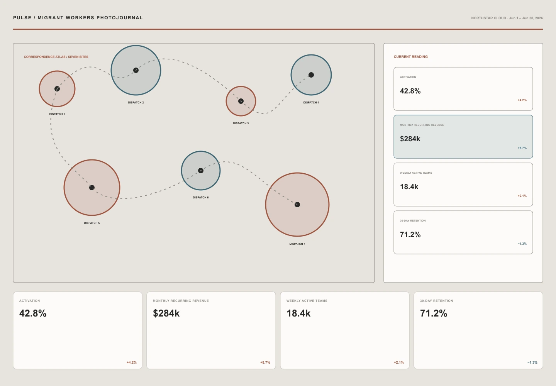Click the "DISPATCH 1" label text
The height and width of the screenshot is (386, 556).
[x=57, y=114]
